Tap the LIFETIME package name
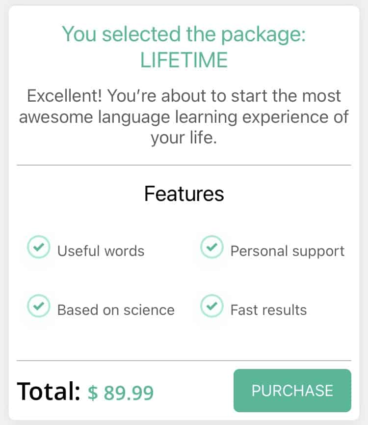Image resolution: width=368 pixels, height=425 pixels. (184, 60)
